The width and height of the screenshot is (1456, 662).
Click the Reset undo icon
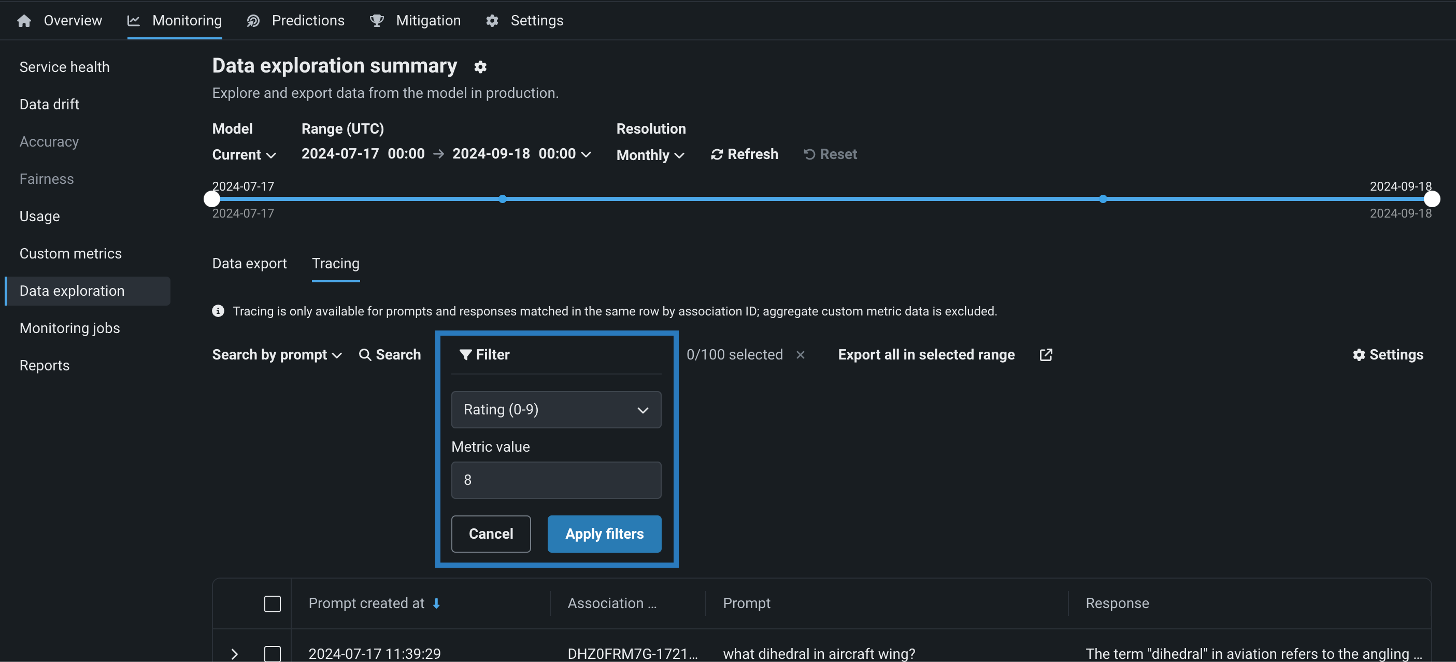(809, 154)
